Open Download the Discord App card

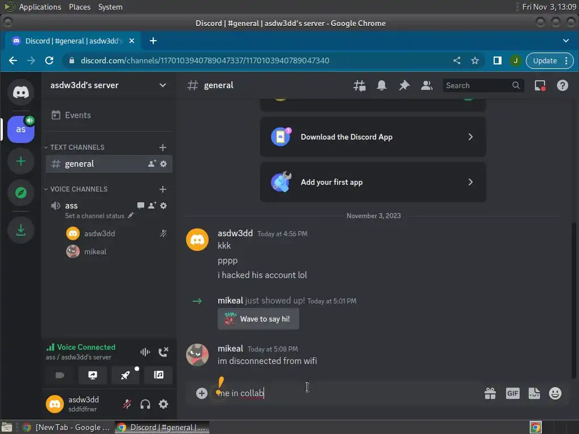point(373,137)
